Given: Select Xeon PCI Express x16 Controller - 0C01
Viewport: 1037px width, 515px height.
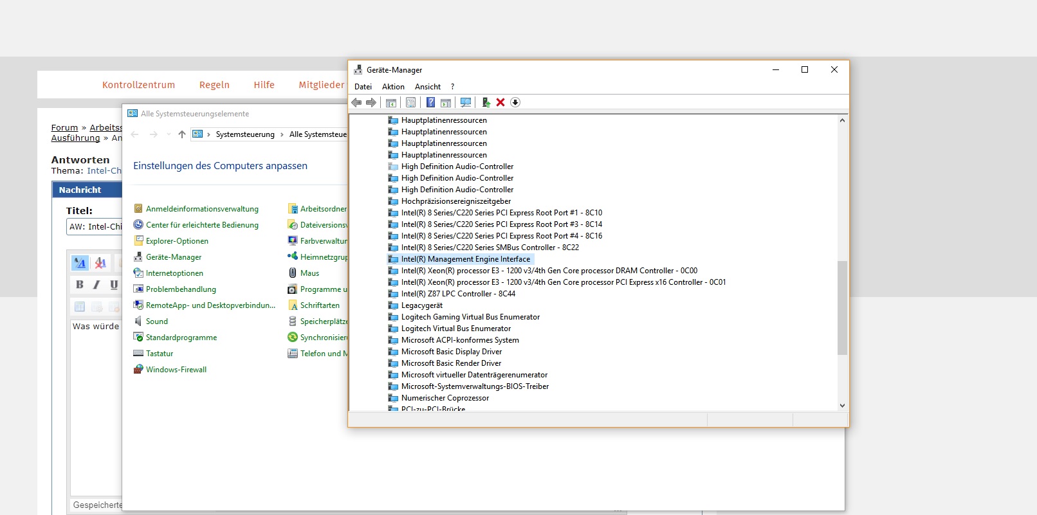Looking at the screenshot, I should pyautogui.click(x=564, y=282).
